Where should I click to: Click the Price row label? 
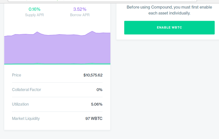click(17, 75)
